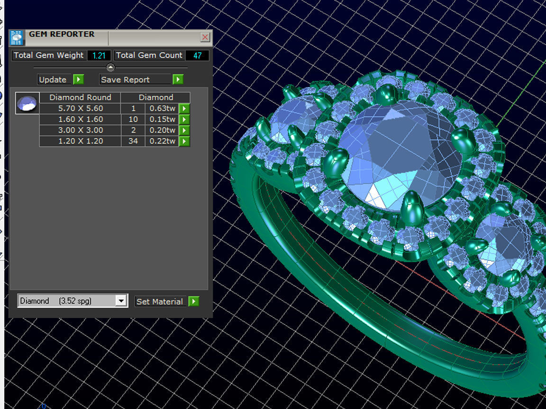
Task: Click the 0.20tw weight cell
Action: pyautogui.click(x=162, y=130)
